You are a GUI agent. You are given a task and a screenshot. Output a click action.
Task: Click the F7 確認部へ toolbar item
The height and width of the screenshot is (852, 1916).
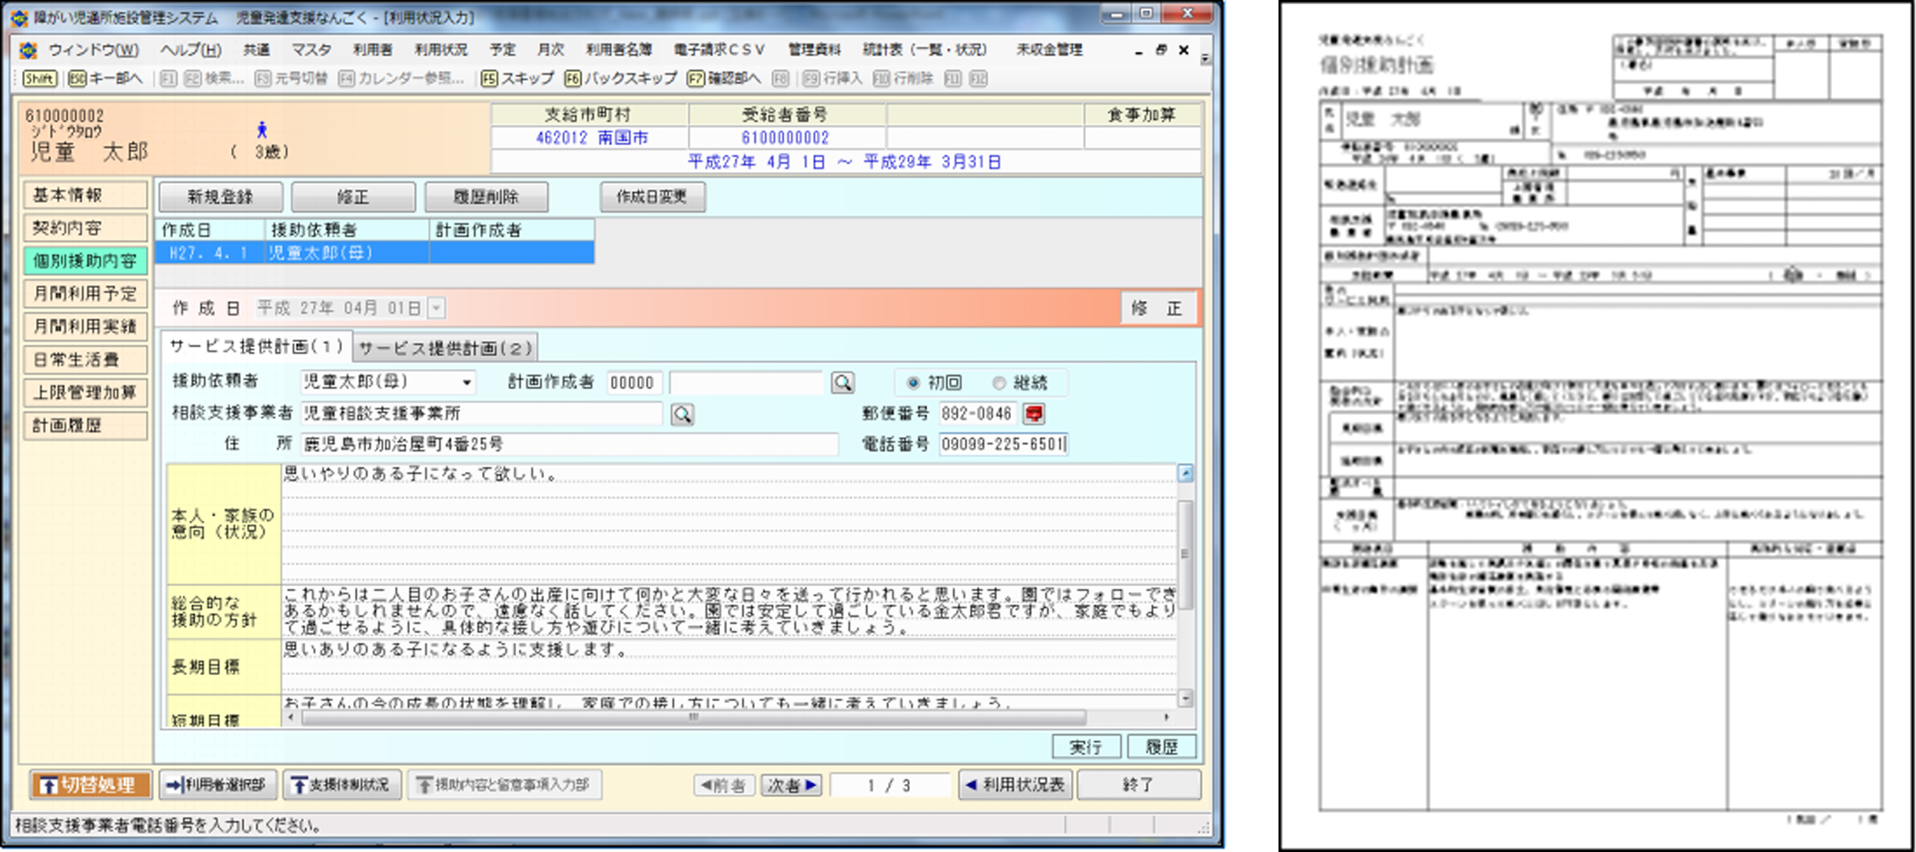724,78
